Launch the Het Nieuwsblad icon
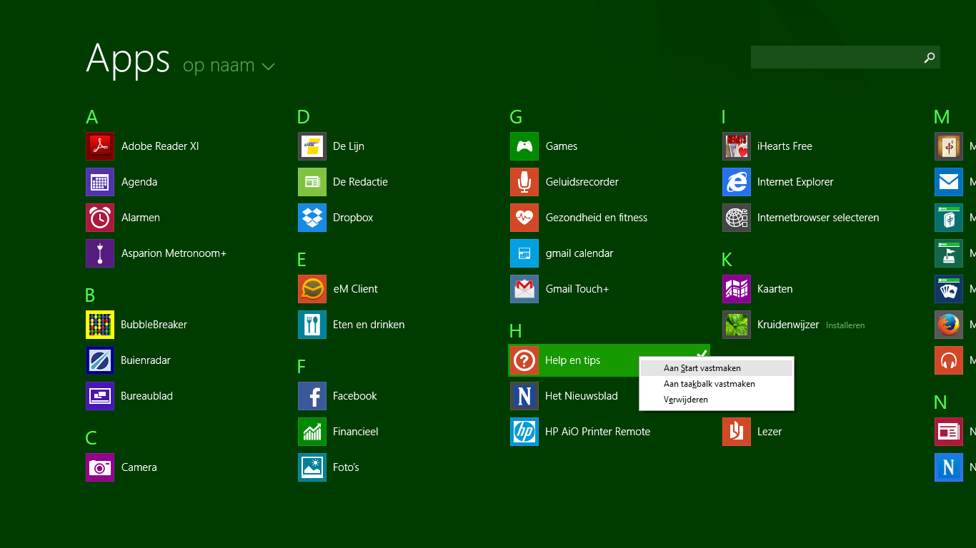The height and width of the screenshot is (548, 976). 524,396
